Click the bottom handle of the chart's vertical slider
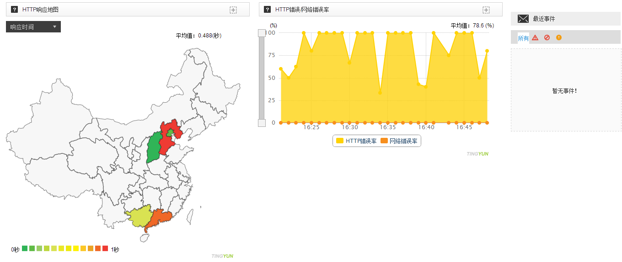Screen dimensions: 622x262 (x=262, y=123)
